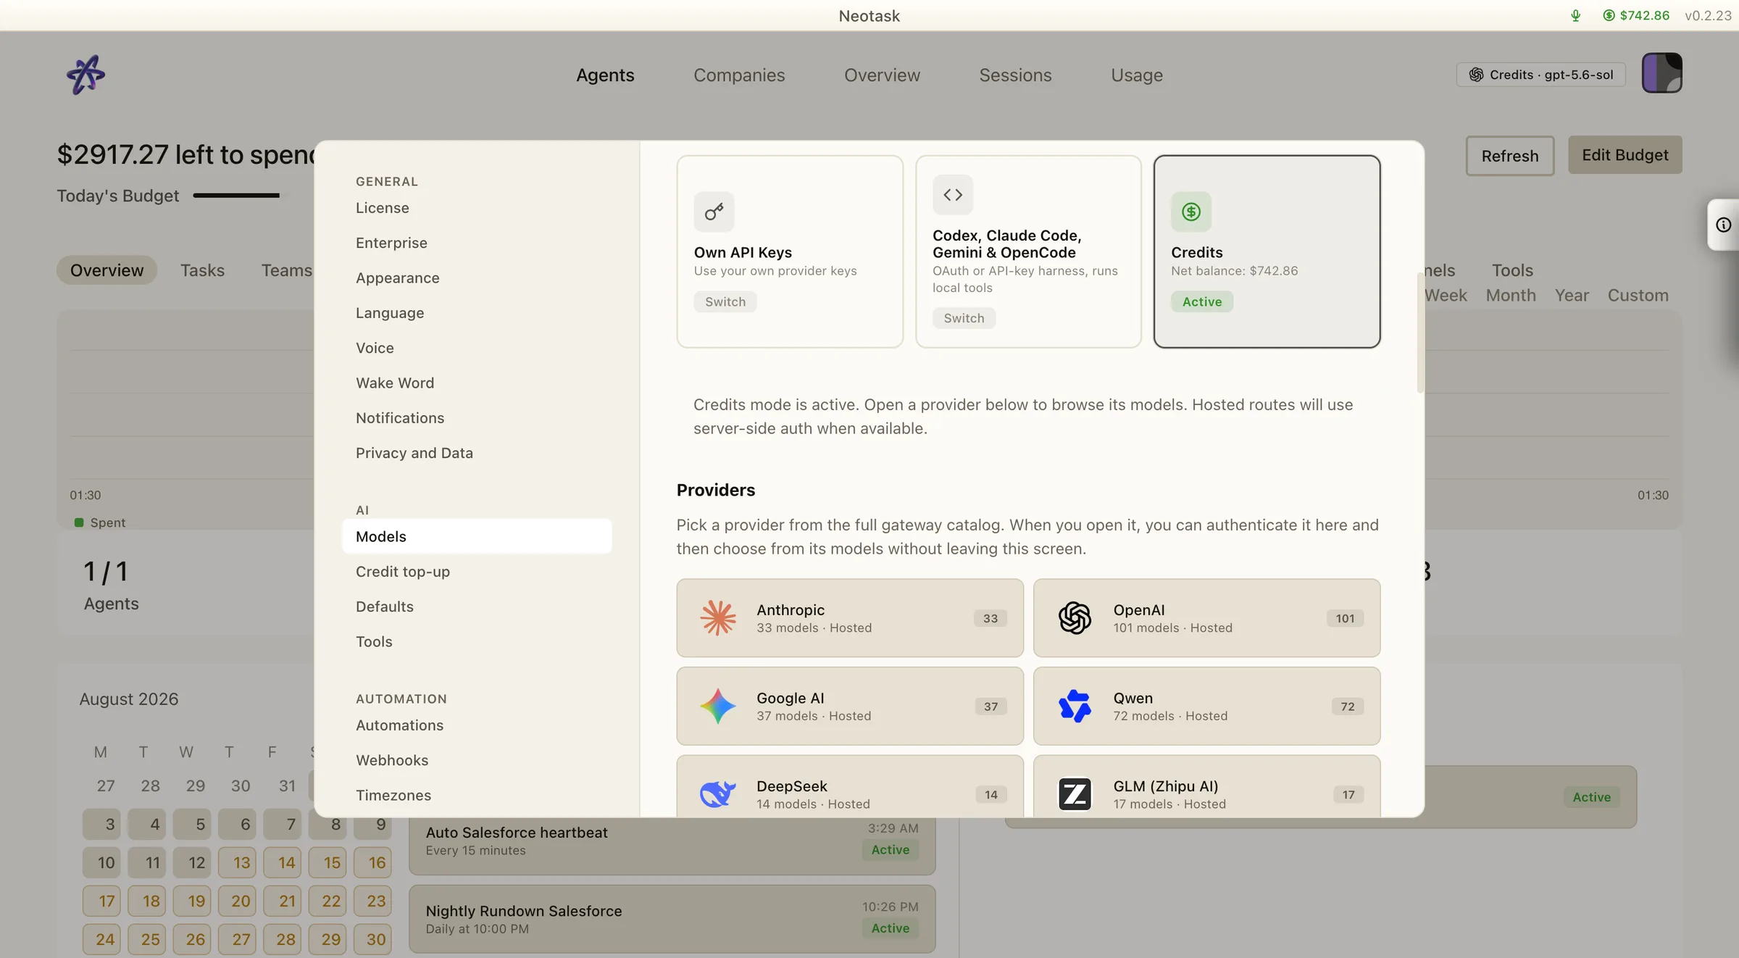Click the OpenAI logo in Providers

(x=1075, y=618)
